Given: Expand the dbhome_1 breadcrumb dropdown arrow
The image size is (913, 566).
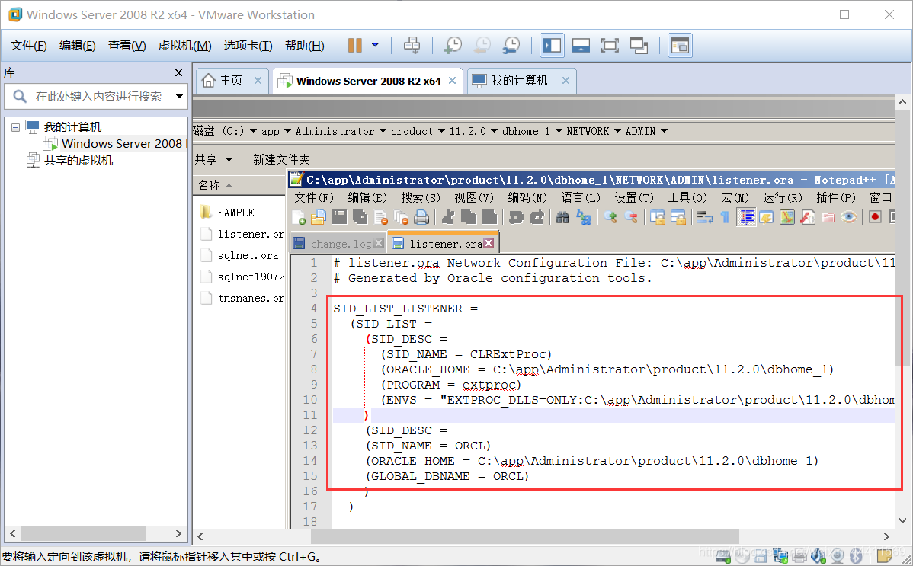Looking at the screenshot, I should pyautogui.click(x=559, y=131).
